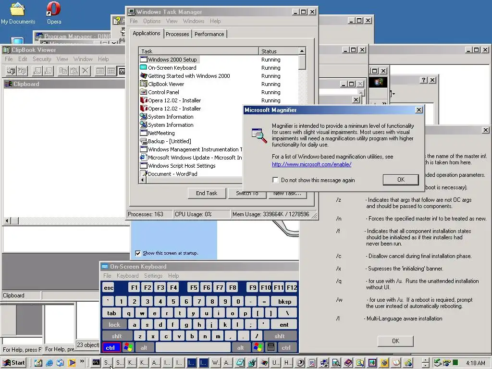Click the Copy icon in ClipBook Viewer toolbar
Screen dimensions: 492x369
pyautogui.click(x=63, y=71)
